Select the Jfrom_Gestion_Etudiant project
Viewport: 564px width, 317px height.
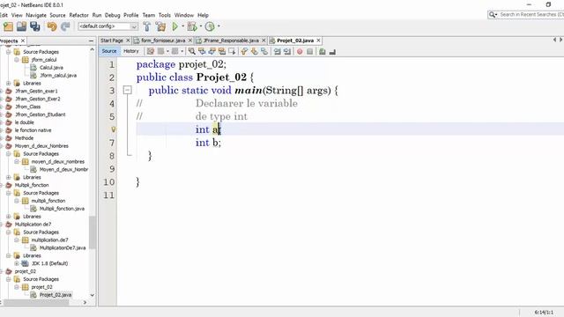click(x=40, y=114)
